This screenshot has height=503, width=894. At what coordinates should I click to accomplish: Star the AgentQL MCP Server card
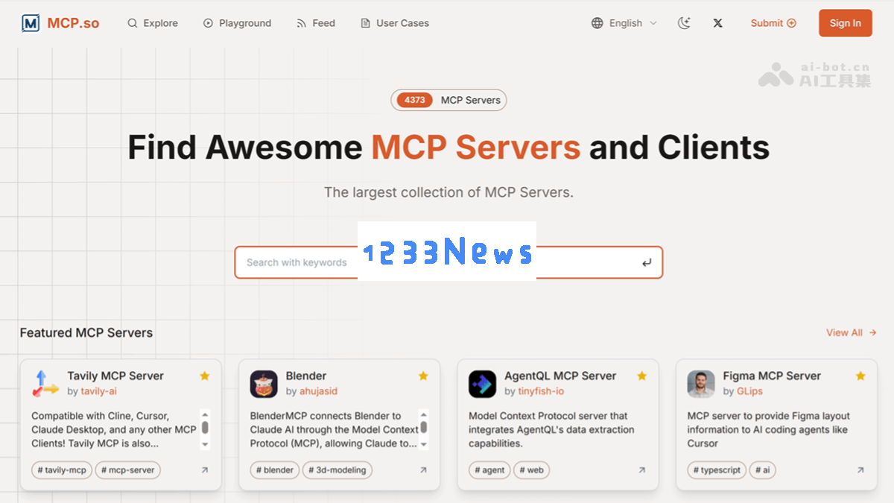click(x=641, y=376)
